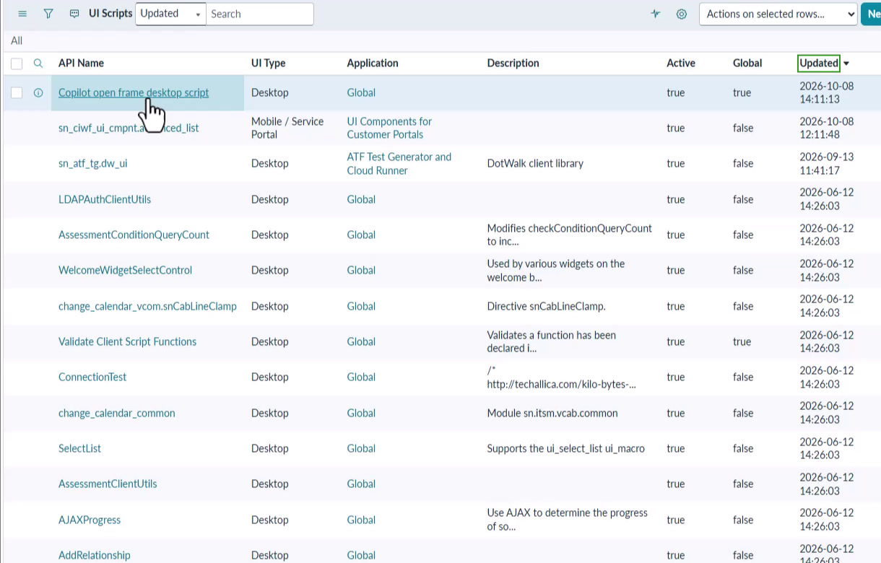Click Global application in LDAPAuthClientUtils row
The image size is (881, 563).
(361, 199)
